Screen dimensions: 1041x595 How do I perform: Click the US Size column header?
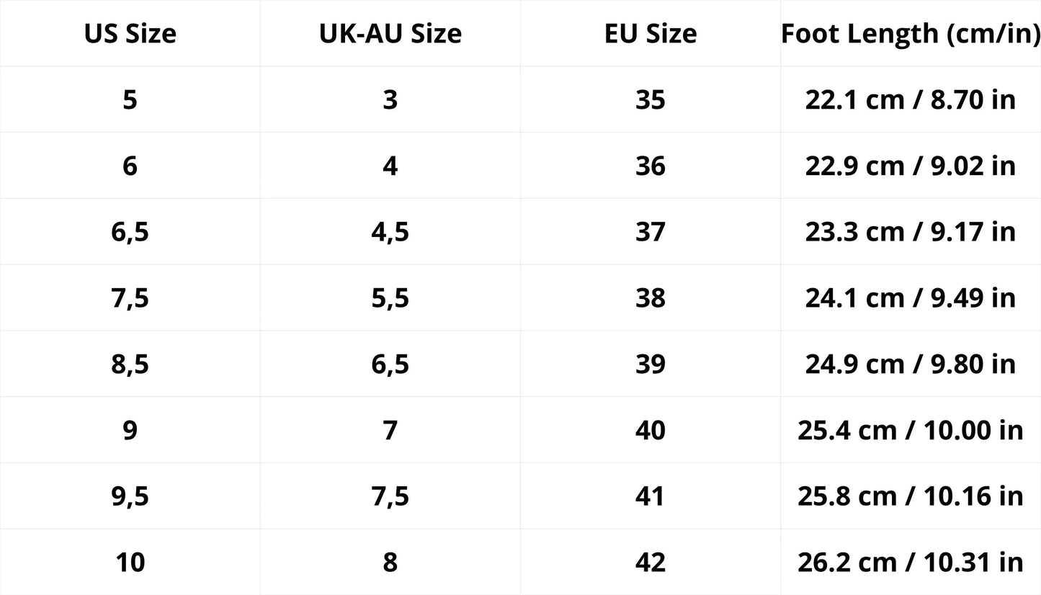(x=130, y=33)
